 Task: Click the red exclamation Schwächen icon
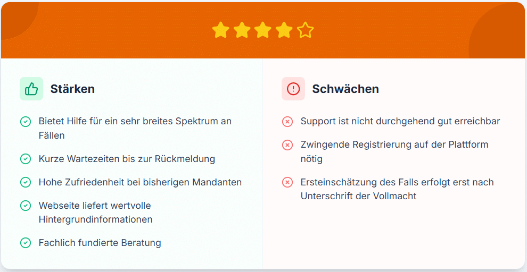[293, 89]
